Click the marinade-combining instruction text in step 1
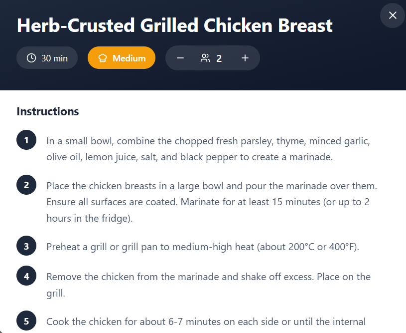 pos(208,149)
